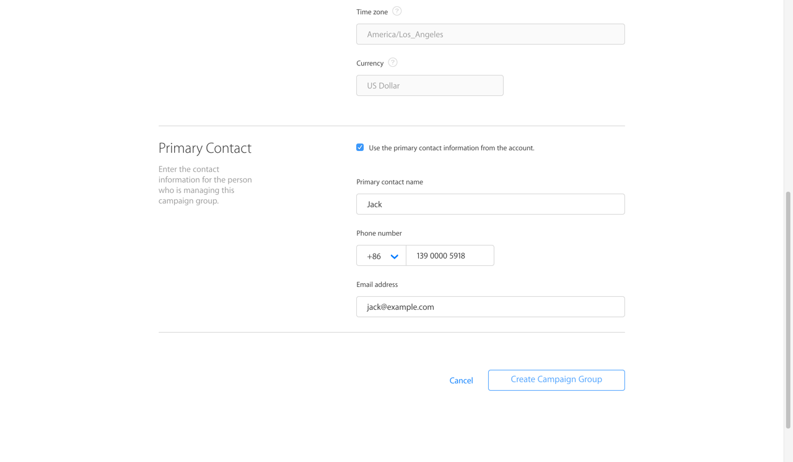The image size is (793, 462).
Task: Uncheck the use primary contact information checkbox
Action: pyautogui.click(x=360, y=147)
